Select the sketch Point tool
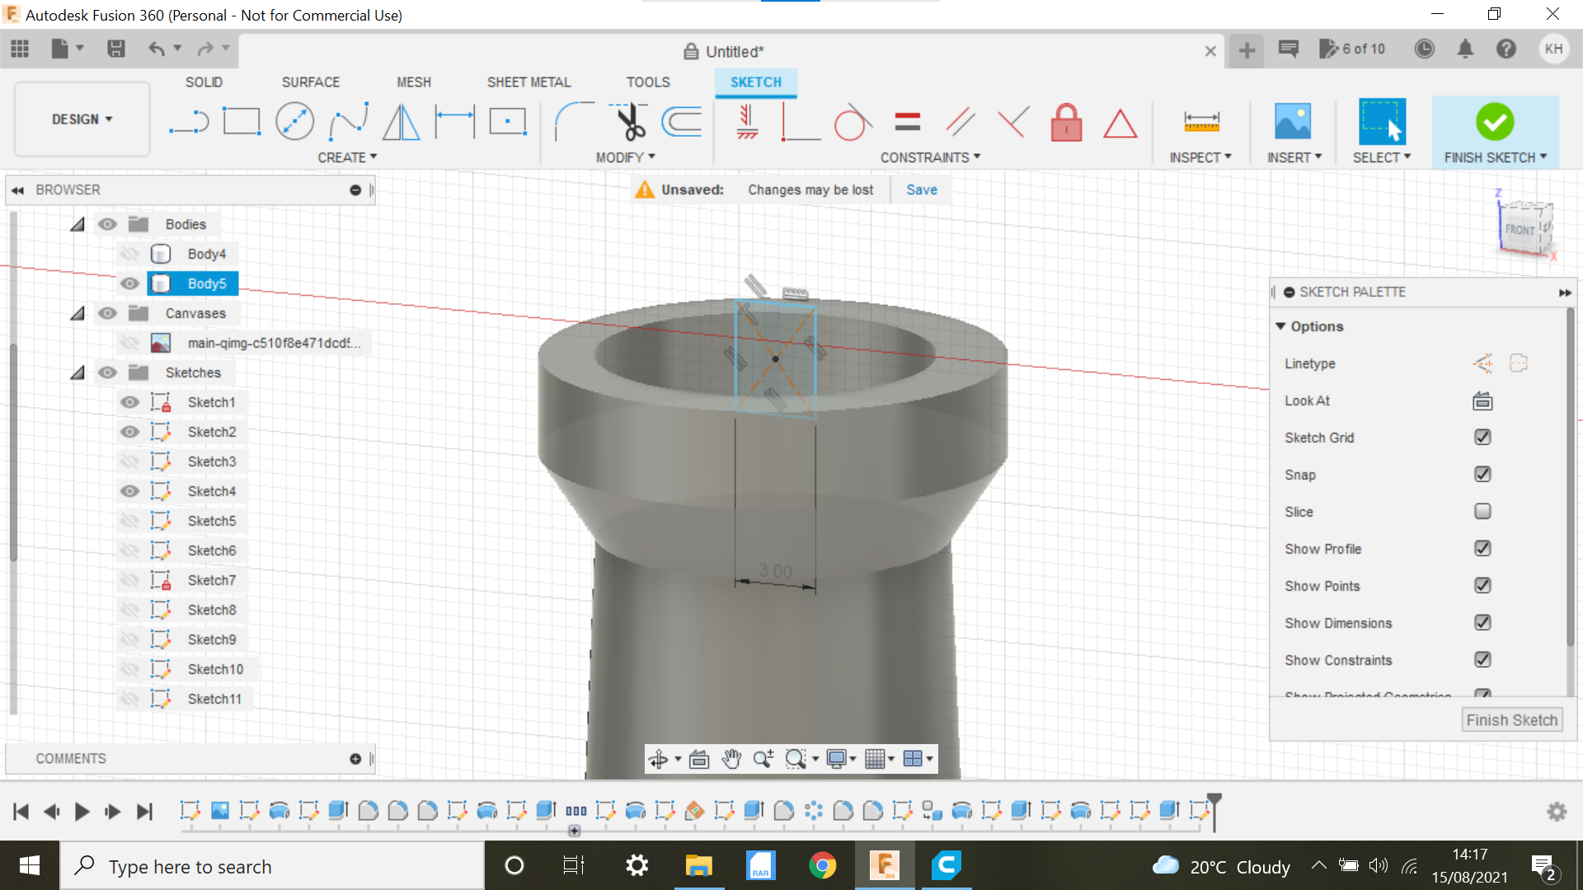Viewport: 1583px width, 890px height. [x=508, y=122]
